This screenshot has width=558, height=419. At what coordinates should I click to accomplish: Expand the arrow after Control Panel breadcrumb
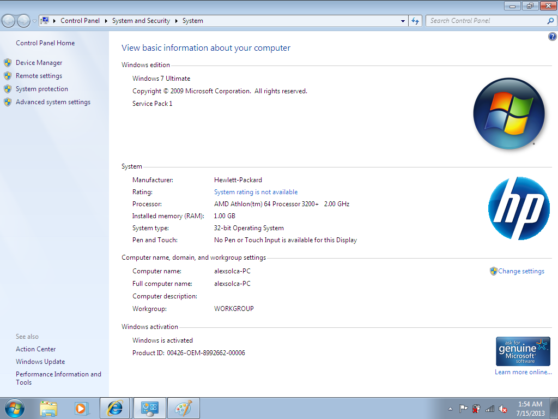coord(106,21)
